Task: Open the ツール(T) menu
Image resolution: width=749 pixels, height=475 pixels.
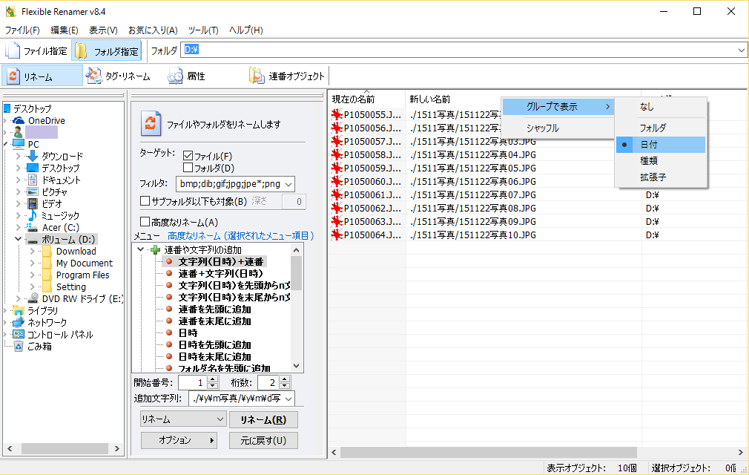Action: [x=203, y=30]
